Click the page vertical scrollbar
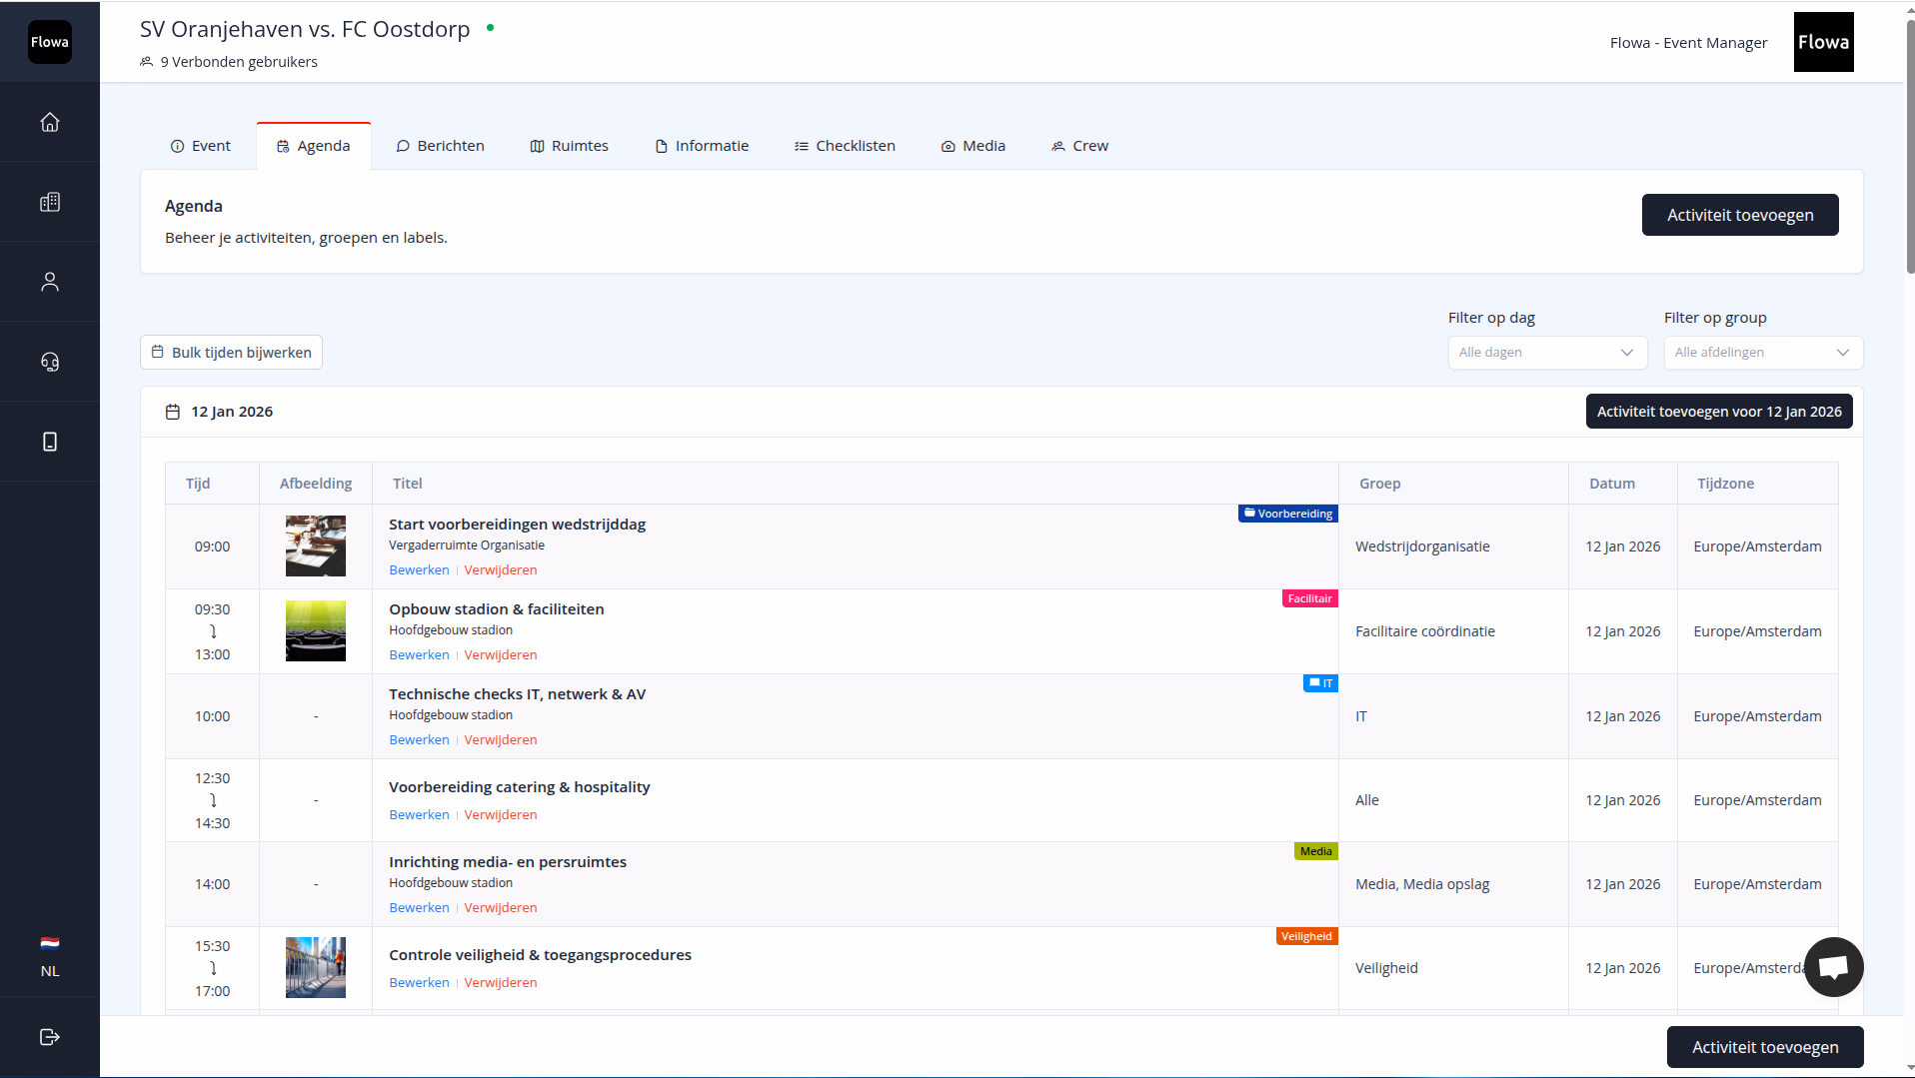Image resolution: width=1915 pixels, height=1078 pixels. [x=1910, y=145]
